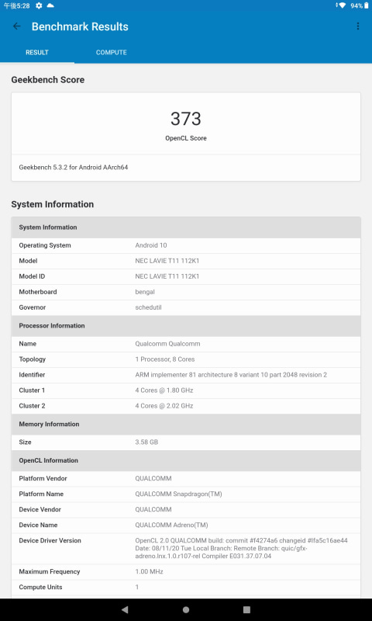Tap the 'Topology' row label

(33, 359)
